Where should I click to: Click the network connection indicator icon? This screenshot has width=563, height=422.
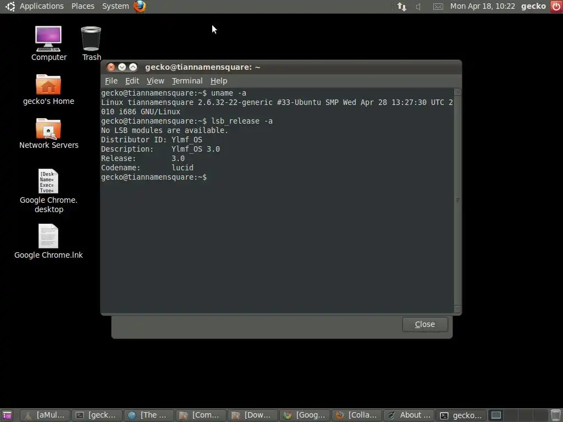coord(402,7)
